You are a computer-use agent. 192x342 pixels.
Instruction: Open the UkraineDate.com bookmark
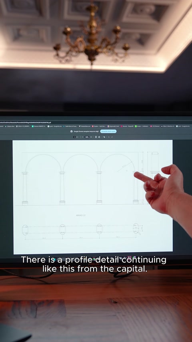click(84, 126)
